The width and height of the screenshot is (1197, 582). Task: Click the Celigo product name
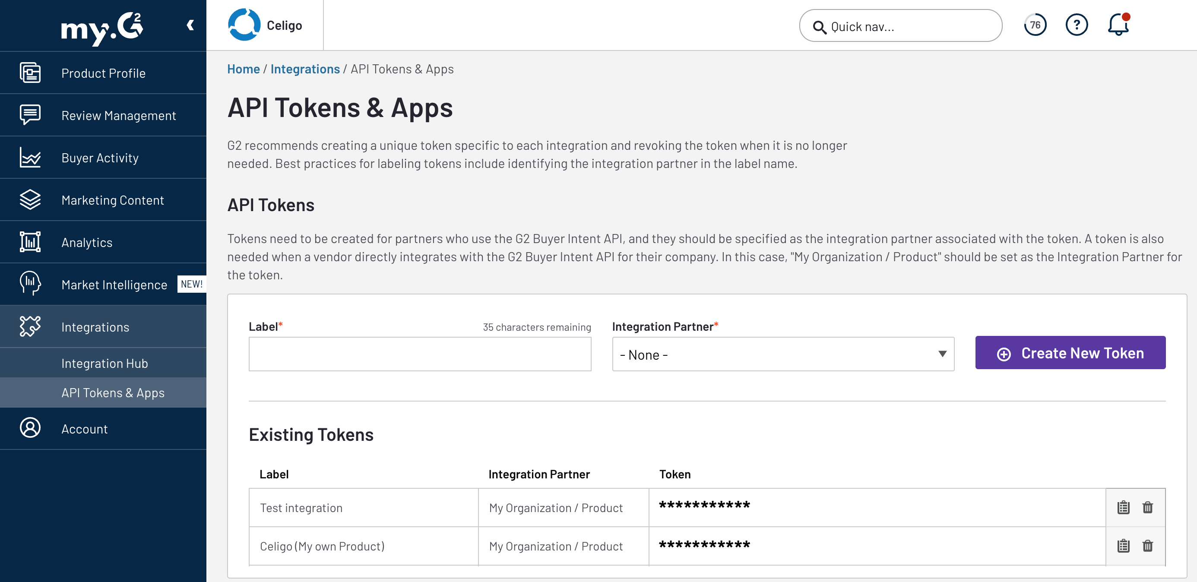click(x=285, y=25)
